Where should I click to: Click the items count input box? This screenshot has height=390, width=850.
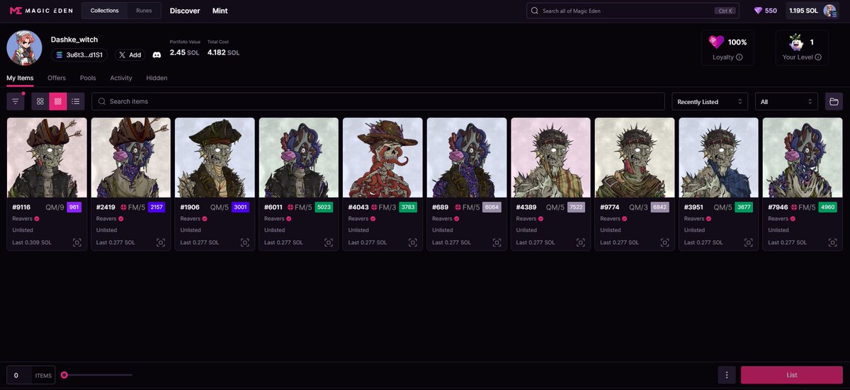click(x=19, y=375)
